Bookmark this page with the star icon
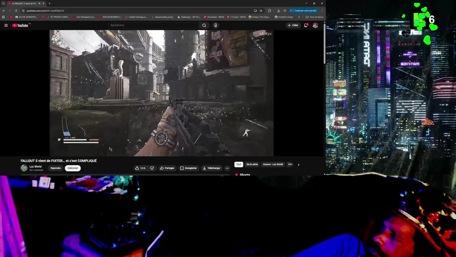The width and height of the screenshot is (456, 257). point(261,11)
